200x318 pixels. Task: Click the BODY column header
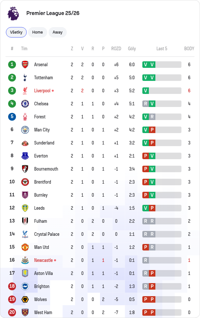pos(189,49)
